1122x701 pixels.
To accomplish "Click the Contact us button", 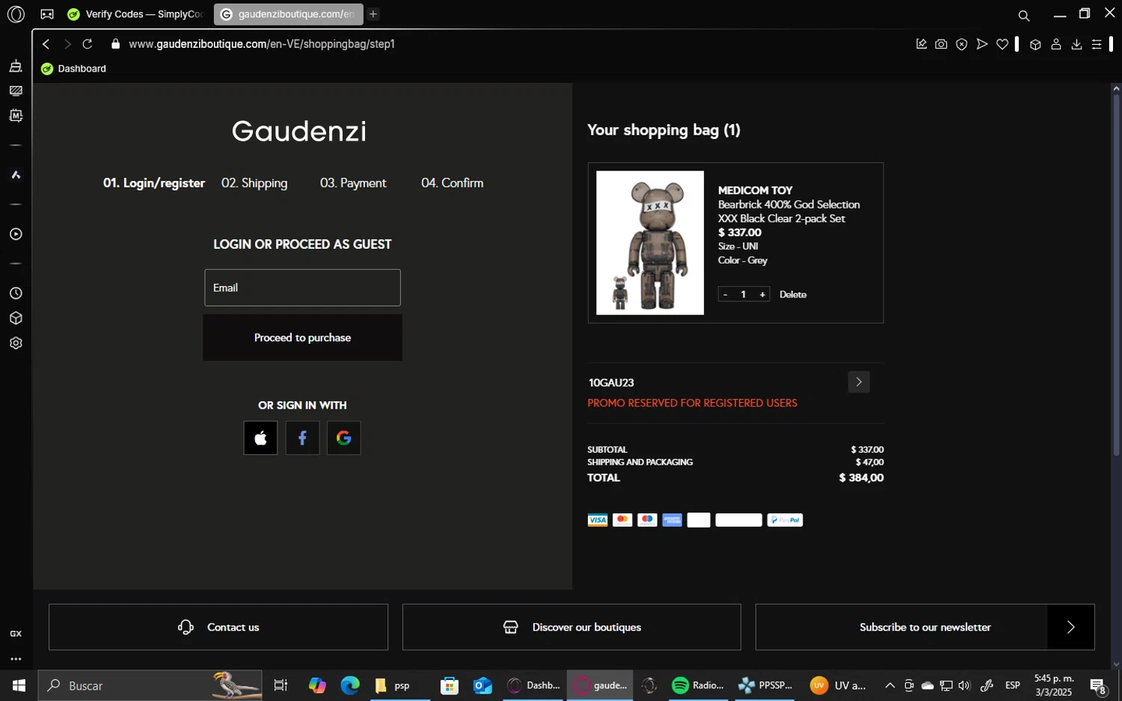I will tap(218, 627).
